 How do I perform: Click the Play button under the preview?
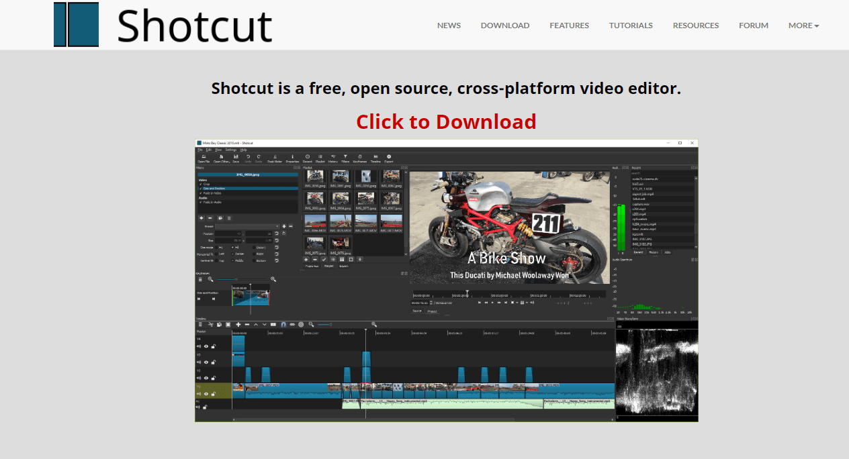point(492,303)
